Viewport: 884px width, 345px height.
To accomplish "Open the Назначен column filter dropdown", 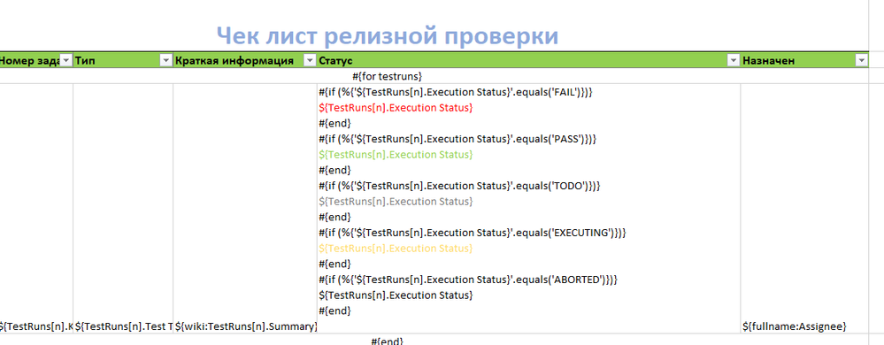I will pos(862,60).
